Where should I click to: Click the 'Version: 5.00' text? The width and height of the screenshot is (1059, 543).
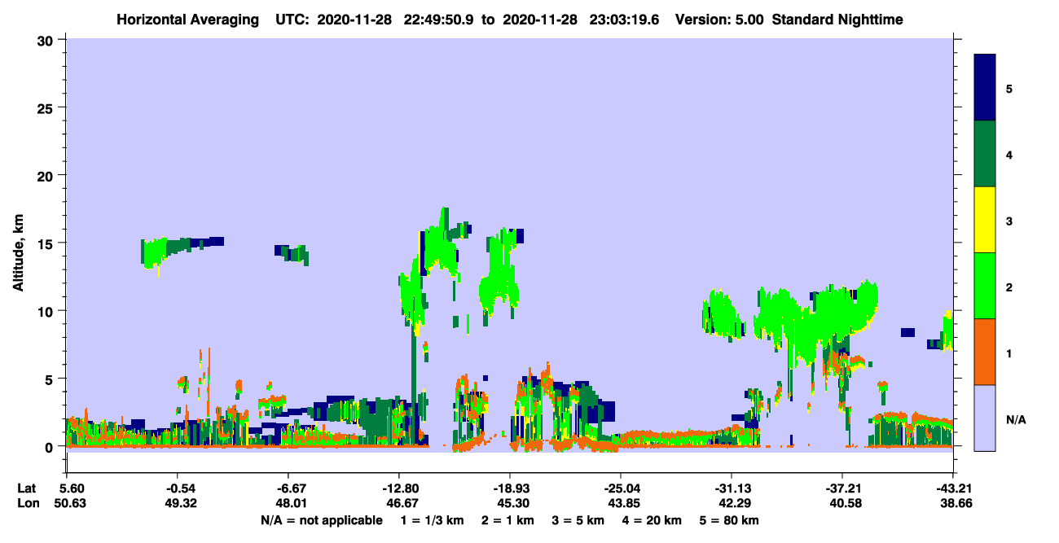tap(719, 19)
